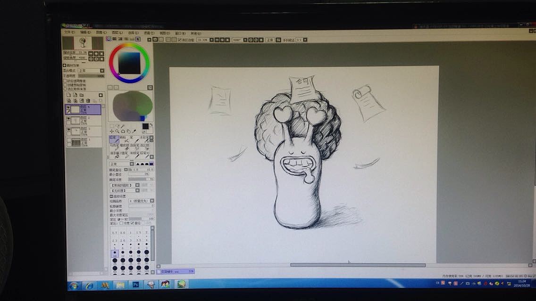Click the new layer icon

pyautogui.click(x=68, y=95)
